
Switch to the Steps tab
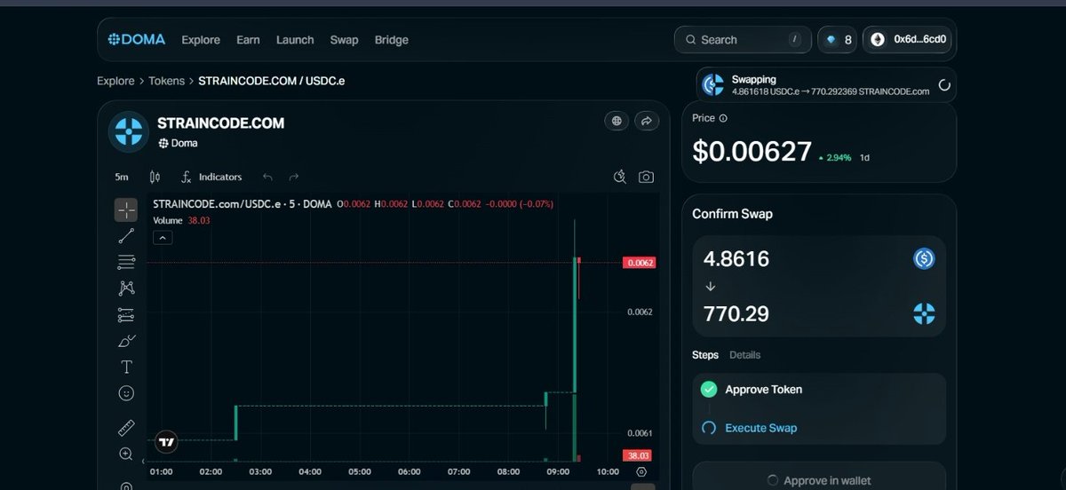[x=705, y=355]
